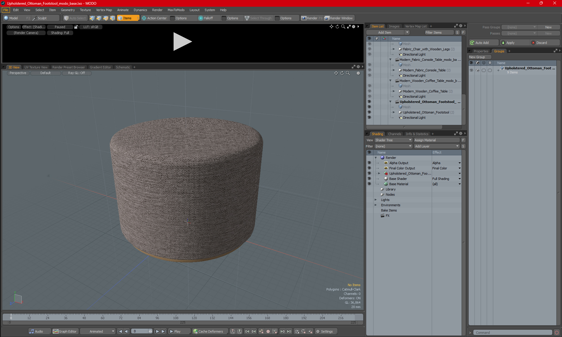Collapse Modern_Wooden_Coffee_Table_modo_b scene

pos(390,81)
